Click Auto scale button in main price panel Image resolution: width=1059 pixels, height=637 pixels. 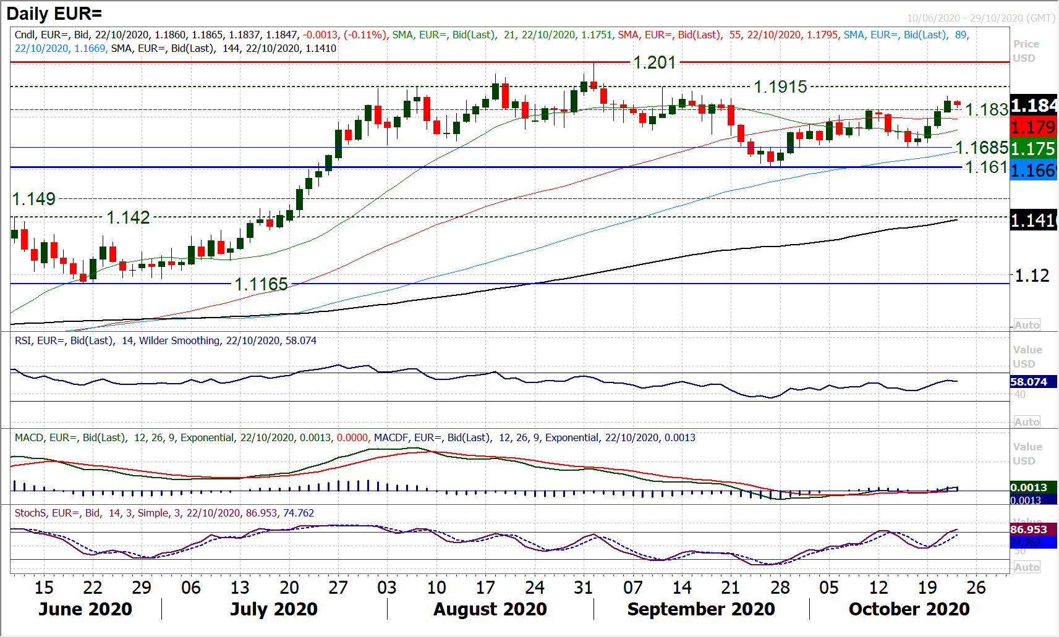[1027, 325]
